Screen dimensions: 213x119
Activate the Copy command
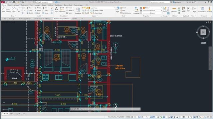(x=30, y=10)
